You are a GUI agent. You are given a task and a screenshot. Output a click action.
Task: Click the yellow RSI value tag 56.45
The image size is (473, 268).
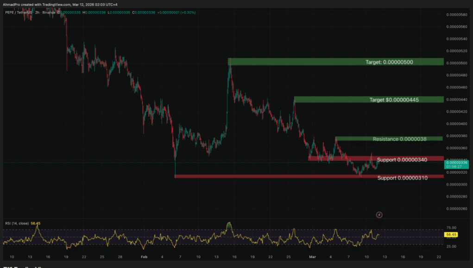tap(451, 235)
